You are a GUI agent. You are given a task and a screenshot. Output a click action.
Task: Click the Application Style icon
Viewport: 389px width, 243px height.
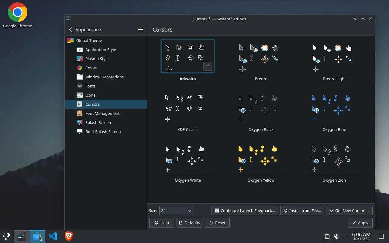click(80, 50)
